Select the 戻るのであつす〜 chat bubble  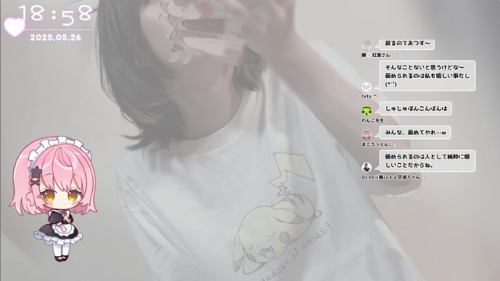(x=407, y=44)
